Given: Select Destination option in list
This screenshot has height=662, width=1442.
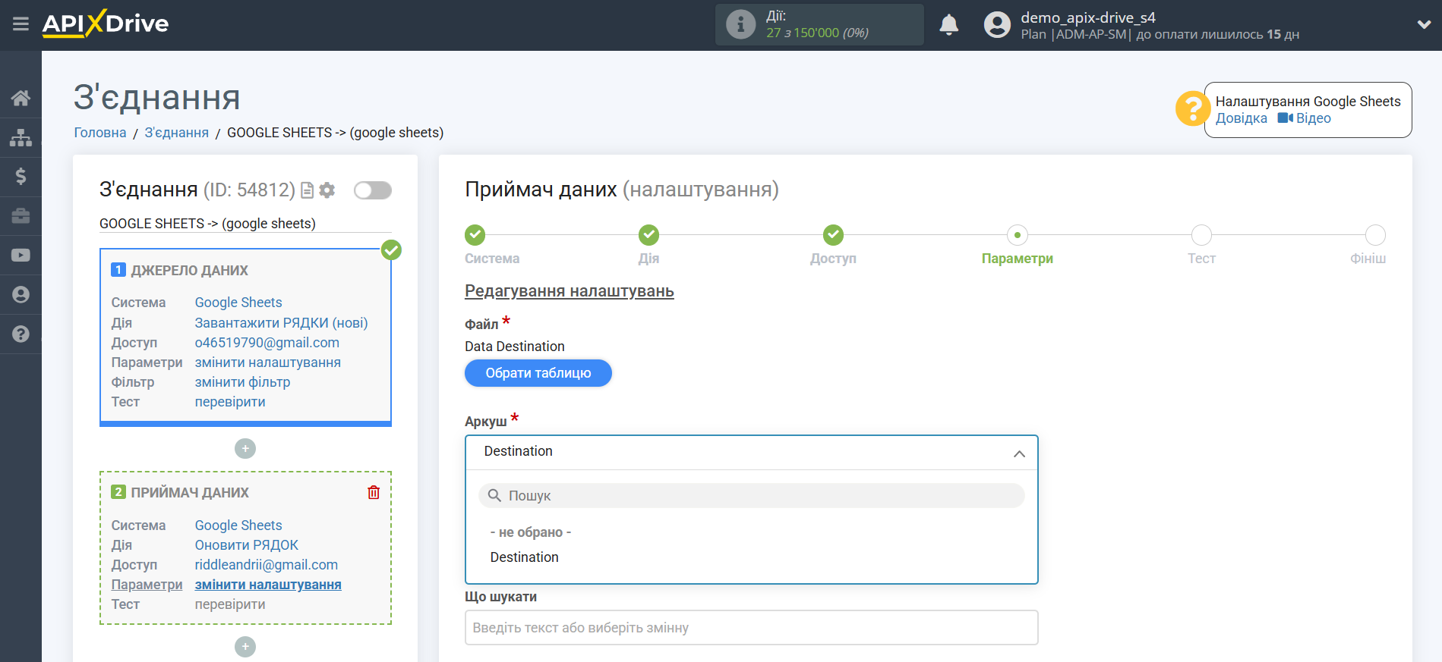Looking at the screenshot, I should 525,557.
